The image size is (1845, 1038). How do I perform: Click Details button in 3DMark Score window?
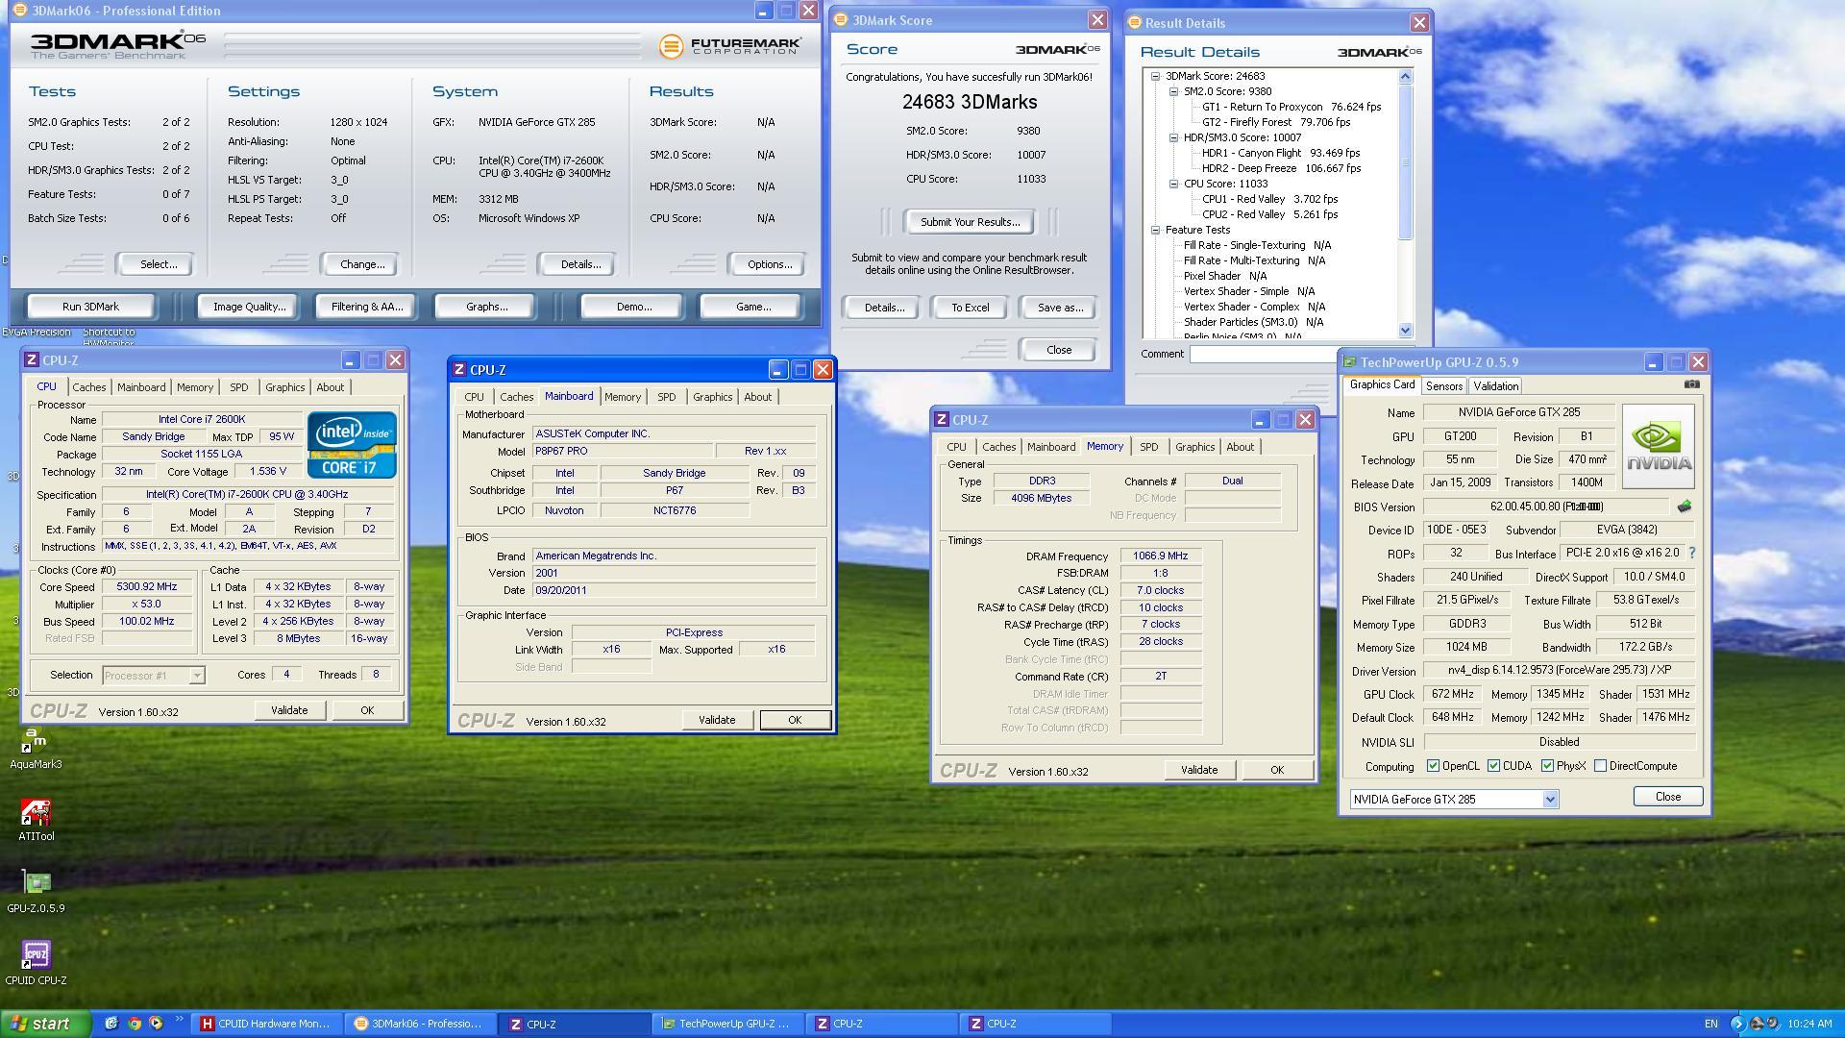pyautogui.click(x=883, y=308)
